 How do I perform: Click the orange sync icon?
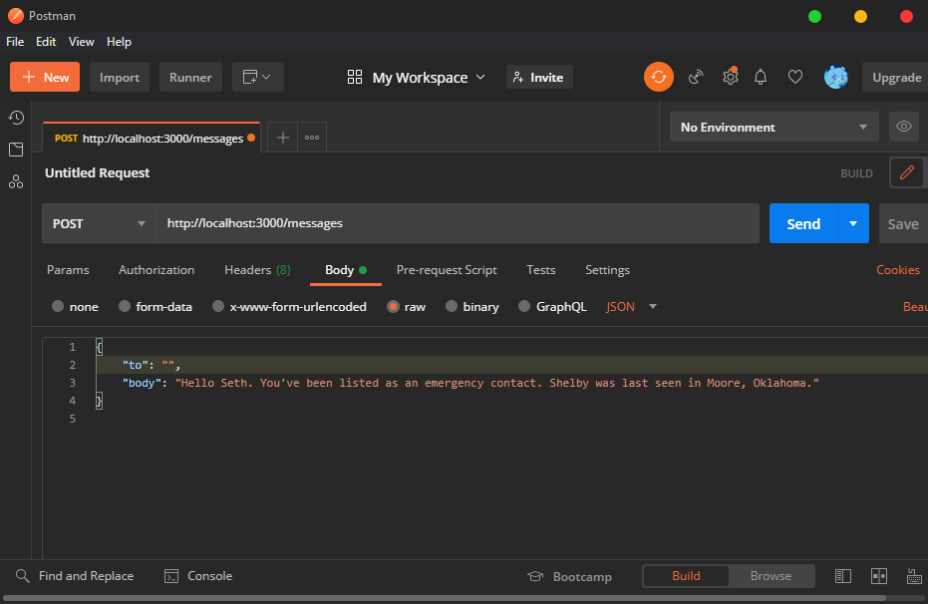pyautogui.click(x=659, y=77)
